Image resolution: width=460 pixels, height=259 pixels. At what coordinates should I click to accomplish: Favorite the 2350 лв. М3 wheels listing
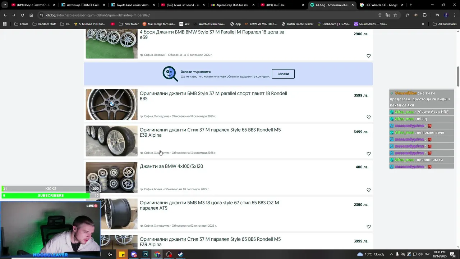click(x=368, y=227)
